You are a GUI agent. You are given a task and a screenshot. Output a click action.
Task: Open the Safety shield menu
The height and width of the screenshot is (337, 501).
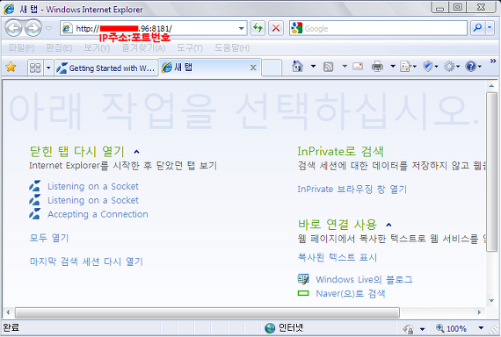tap(430, 67)
